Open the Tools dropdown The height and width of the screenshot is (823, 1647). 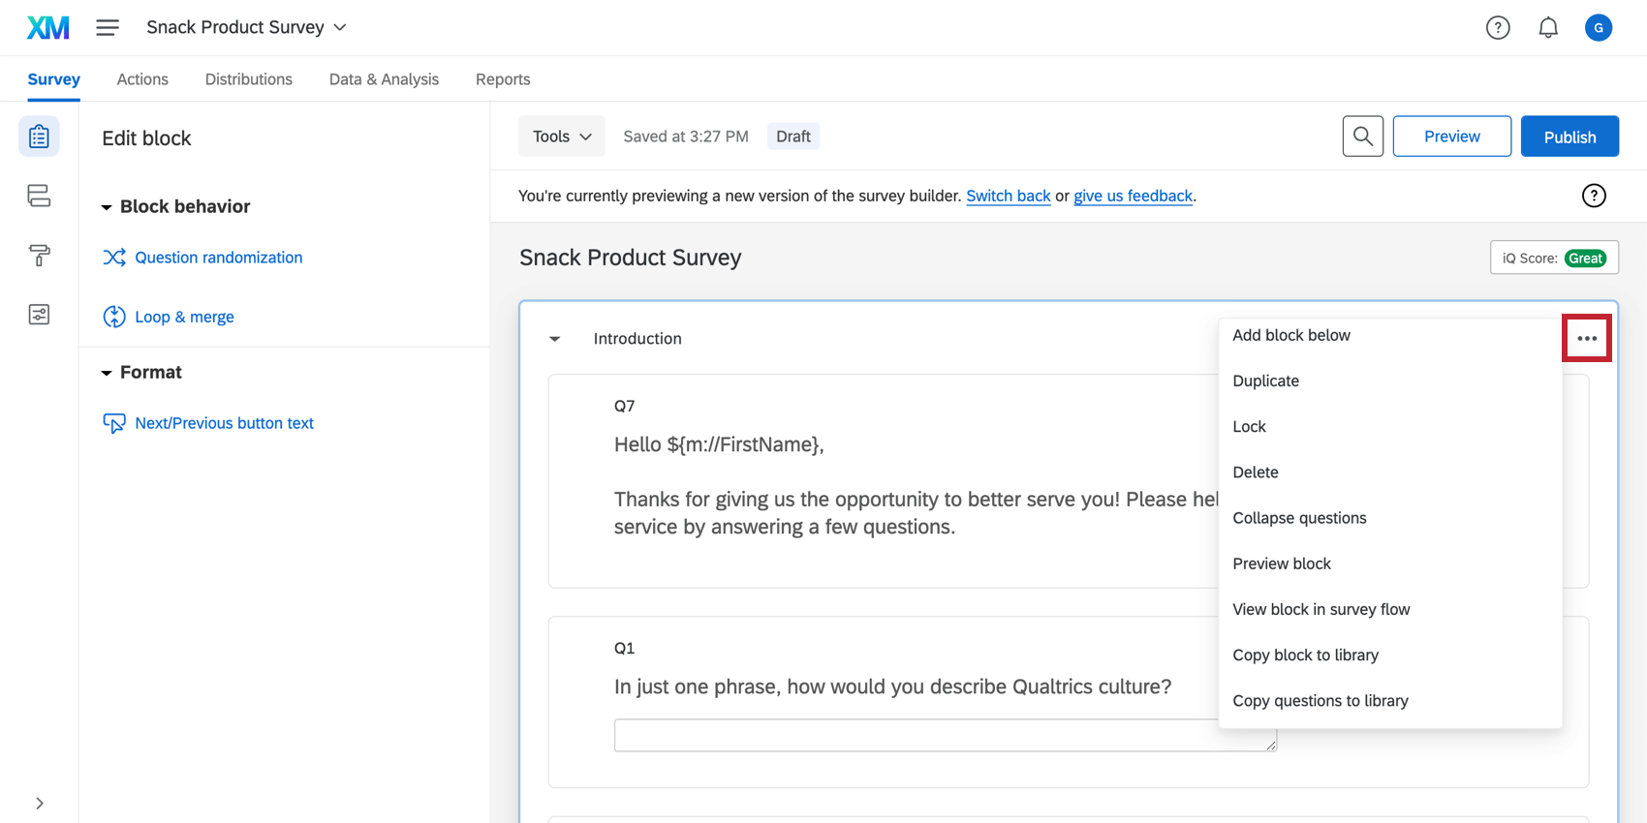(561, 137)
